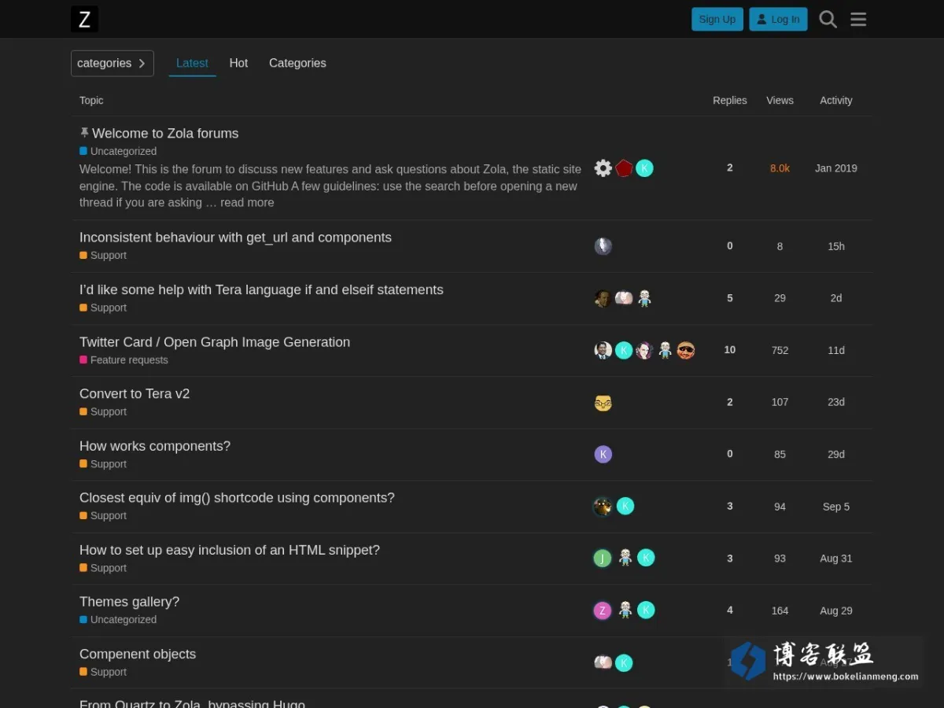
Task: Click Uncategorized category under Themes gallery
Action: click(118, 620)
